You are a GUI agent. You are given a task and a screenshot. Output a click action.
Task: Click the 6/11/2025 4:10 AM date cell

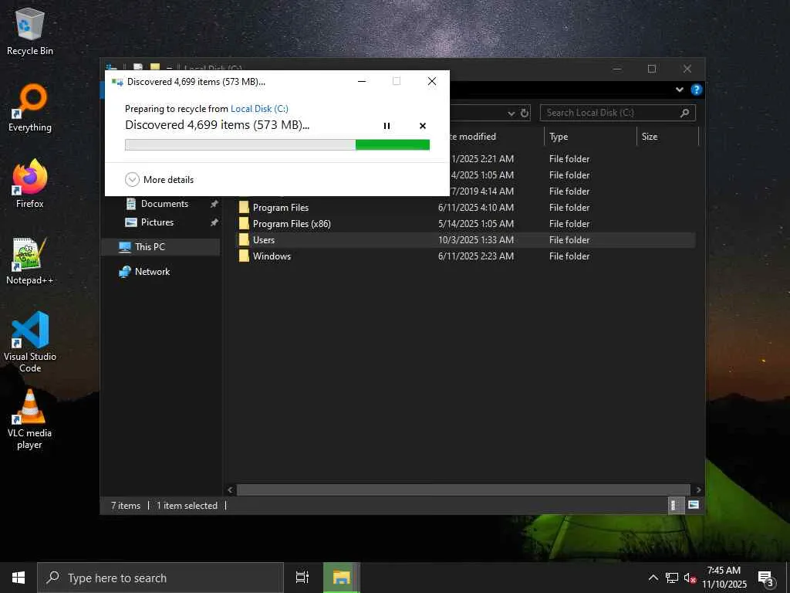[x=475, y=207]
